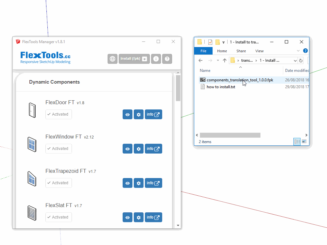Switch Explorer to large icons view
The width and height of the screenshot is (327, 245).
304,142
